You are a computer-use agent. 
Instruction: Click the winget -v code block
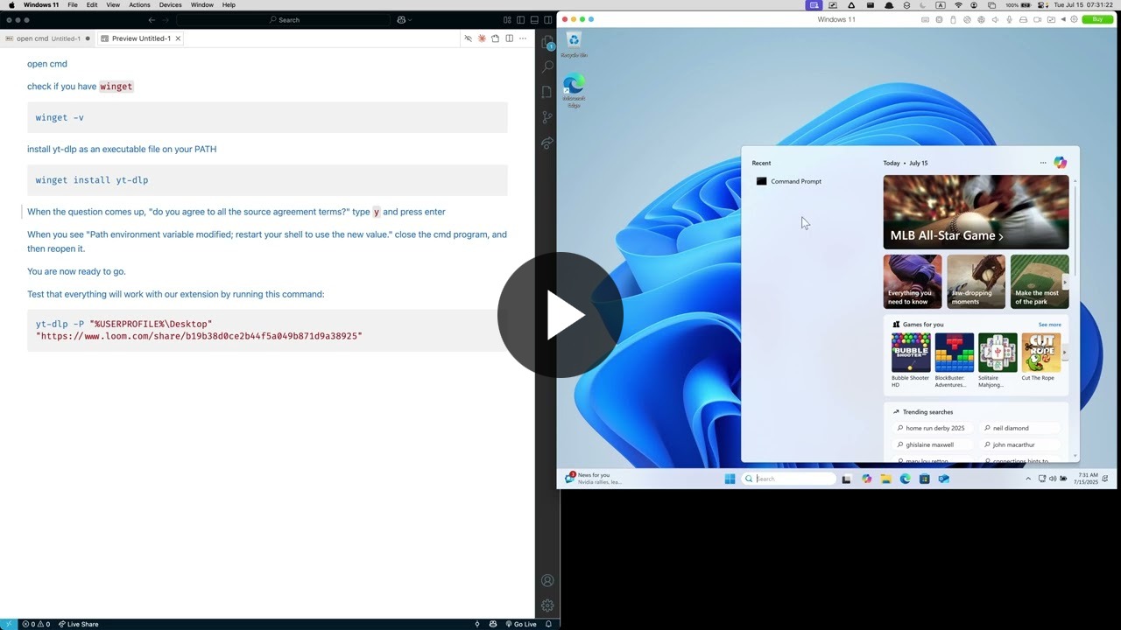pyautogui.click(x=267, y=117)
